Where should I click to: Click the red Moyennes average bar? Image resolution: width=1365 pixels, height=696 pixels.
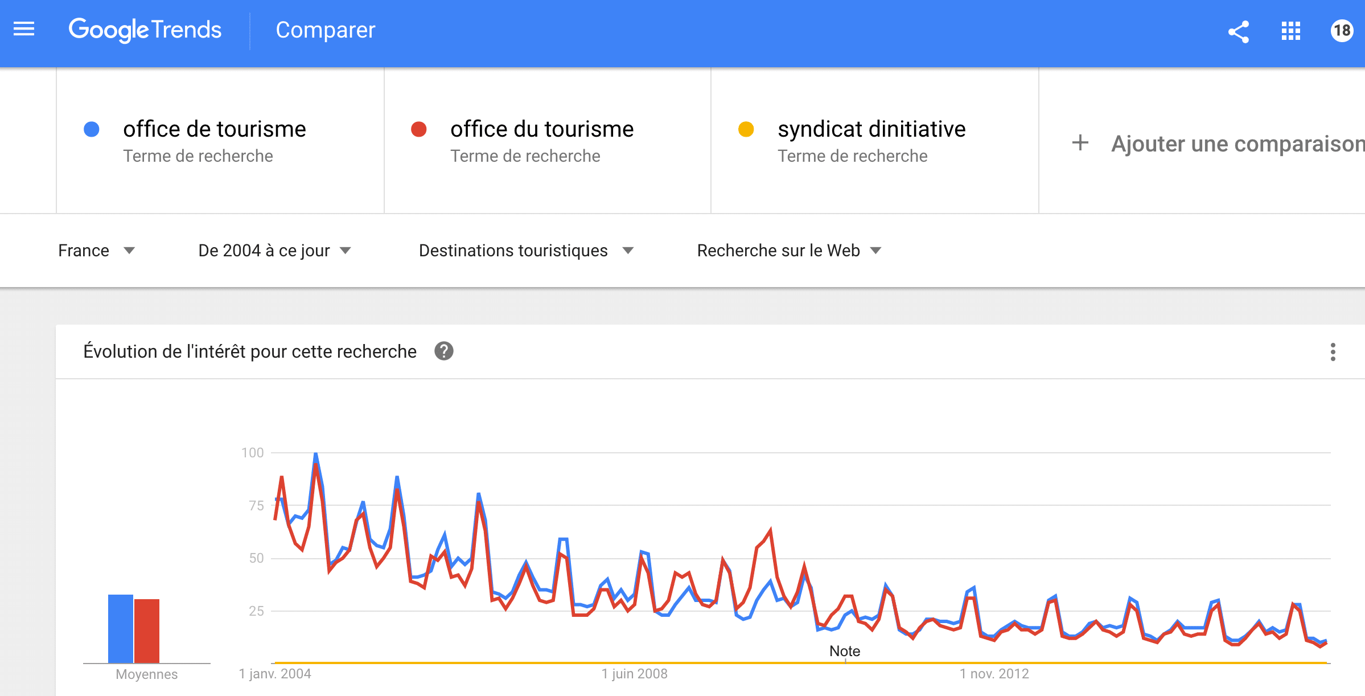click(147, 631)
